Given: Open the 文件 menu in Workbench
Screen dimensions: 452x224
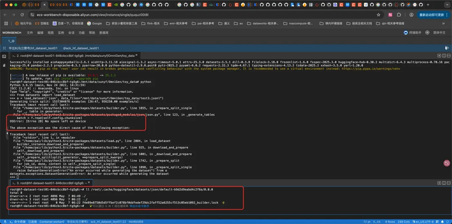Looking at the screenshot, I should tap(30, 33).
